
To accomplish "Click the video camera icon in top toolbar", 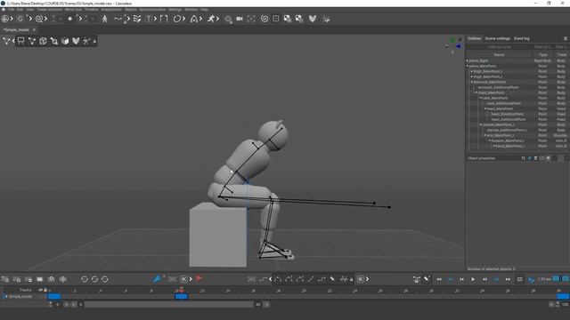I will (240, 19).
